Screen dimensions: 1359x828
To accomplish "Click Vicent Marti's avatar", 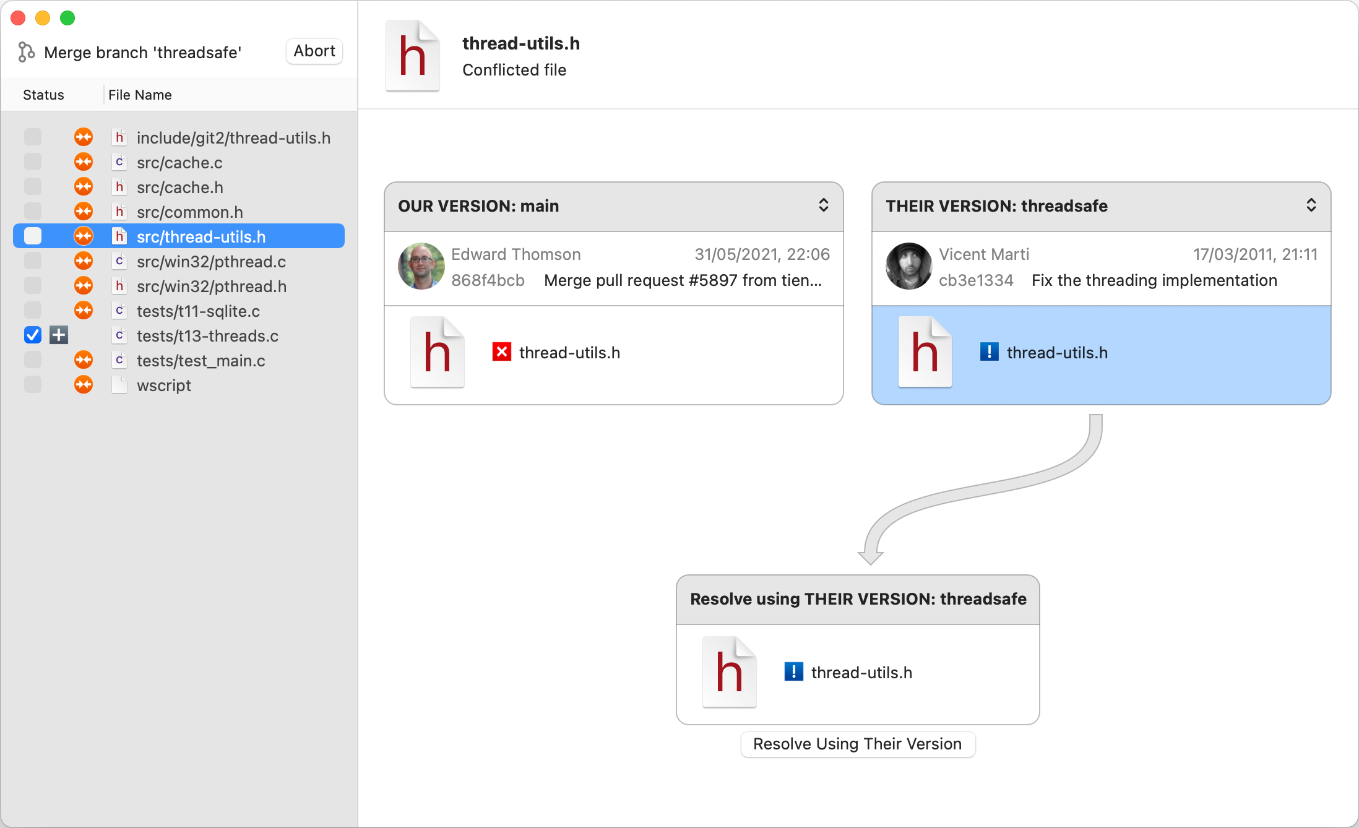I will [908, 266].
